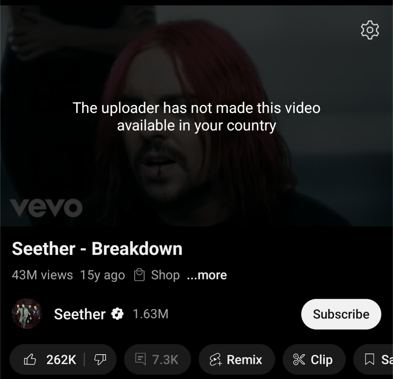Tap the unavailable video player area

coord(197,116)
